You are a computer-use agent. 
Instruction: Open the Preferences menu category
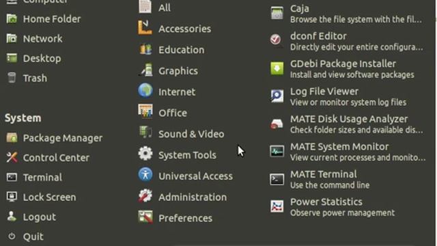click(186, 219)
